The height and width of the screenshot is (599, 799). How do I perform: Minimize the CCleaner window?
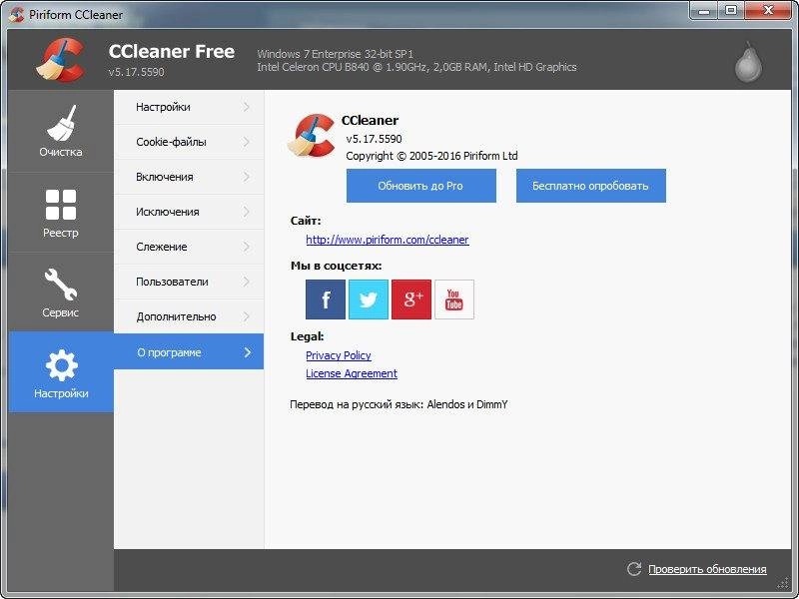coord(704,11)
